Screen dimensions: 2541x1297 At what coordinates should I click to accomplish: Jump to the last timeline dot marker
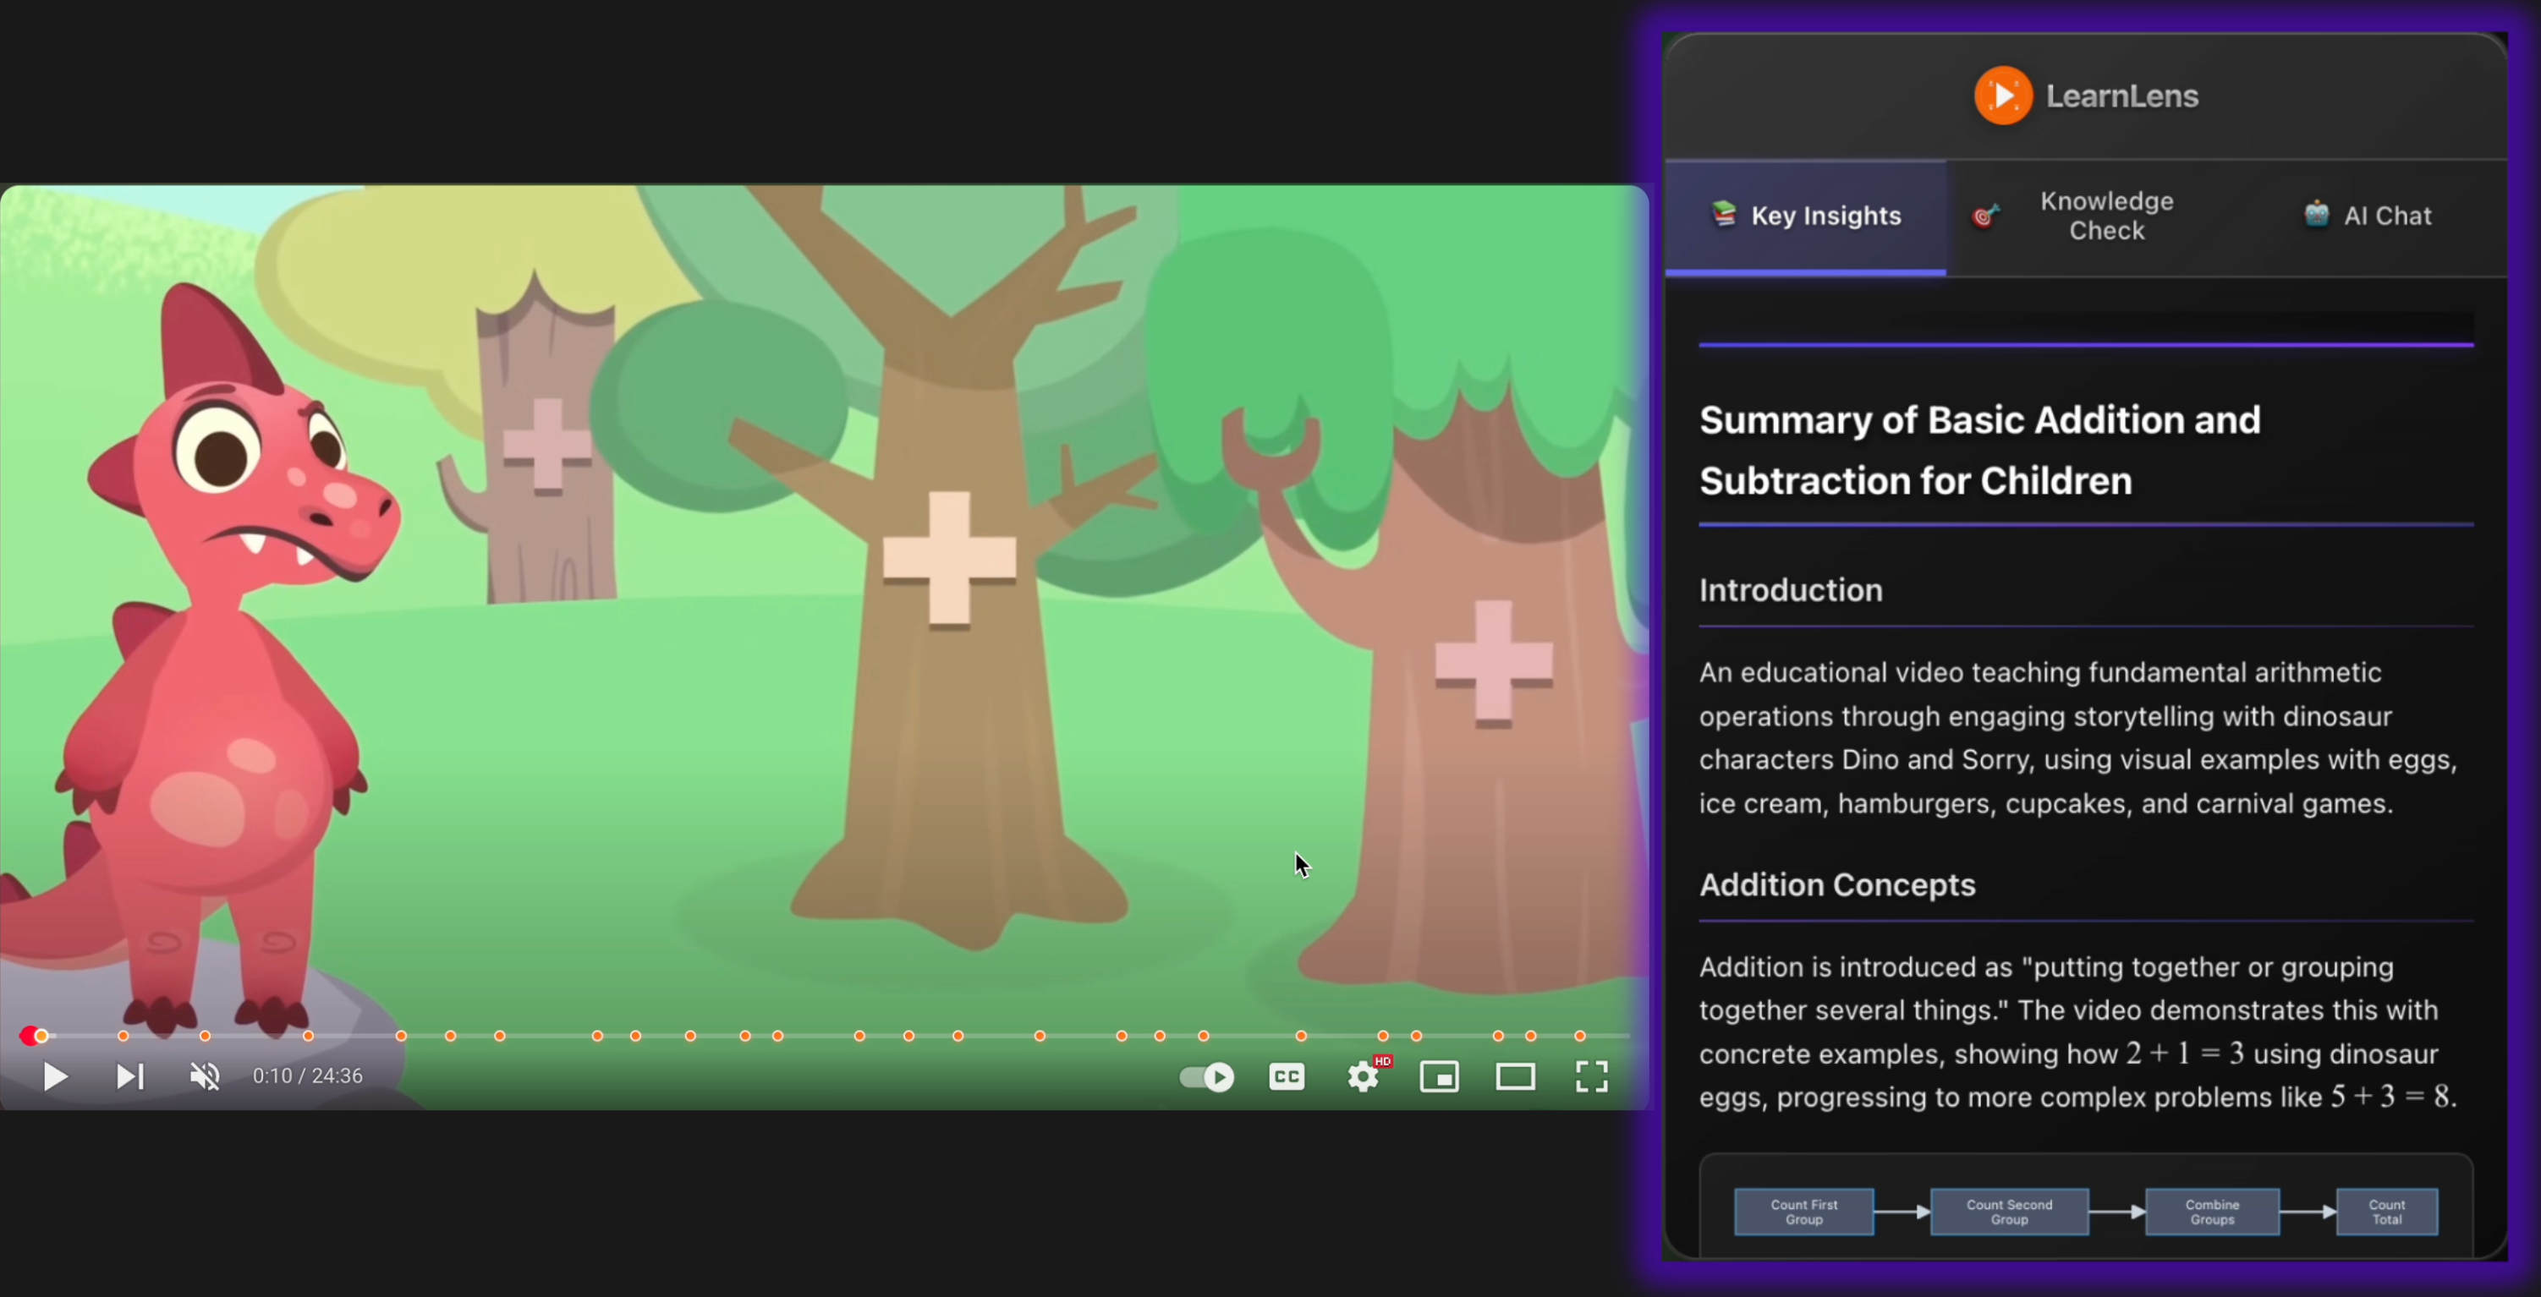pyautogui.click(x=1580, y=1036)
